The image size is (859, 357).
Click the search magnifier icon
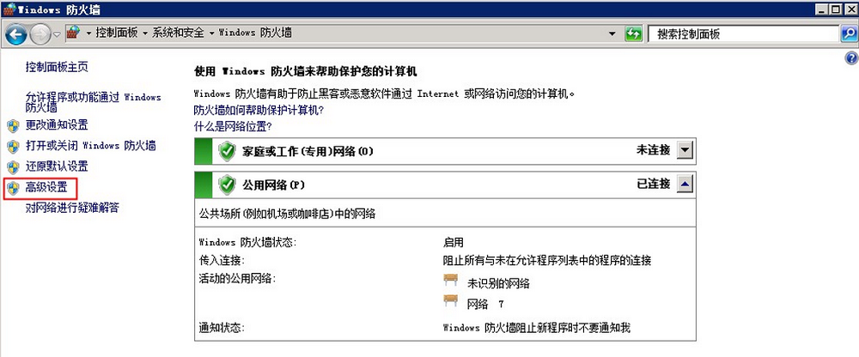pos(848,34)
